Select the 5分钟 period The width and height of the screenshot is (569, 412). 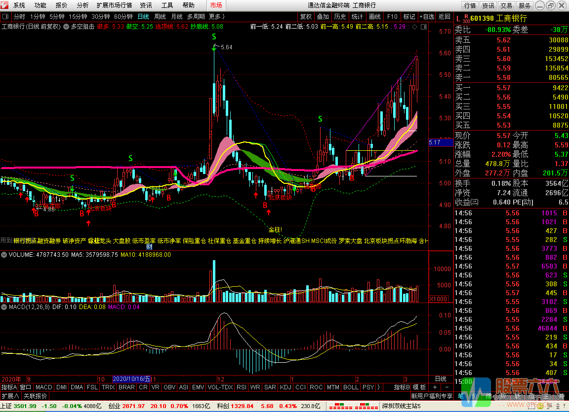[x=57, y=17]
